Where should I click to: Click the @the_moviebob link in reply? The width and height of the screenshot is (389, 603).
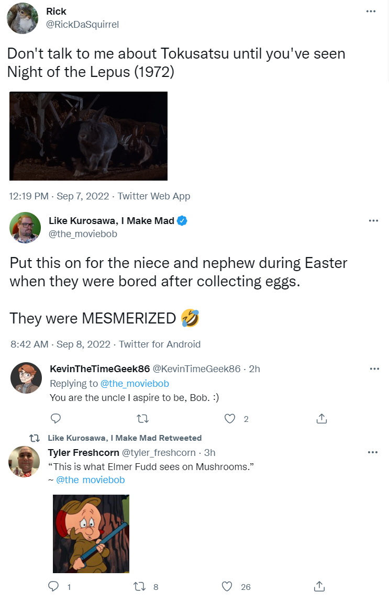pos(135,383)
